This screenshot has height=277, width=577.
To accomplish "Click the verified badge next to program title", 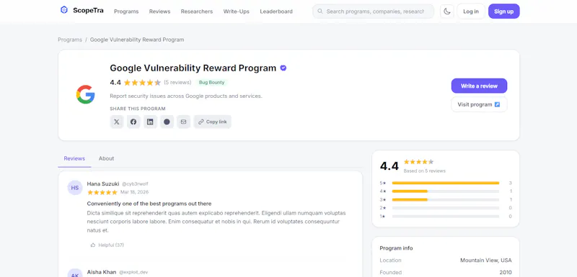I will 283,68.
